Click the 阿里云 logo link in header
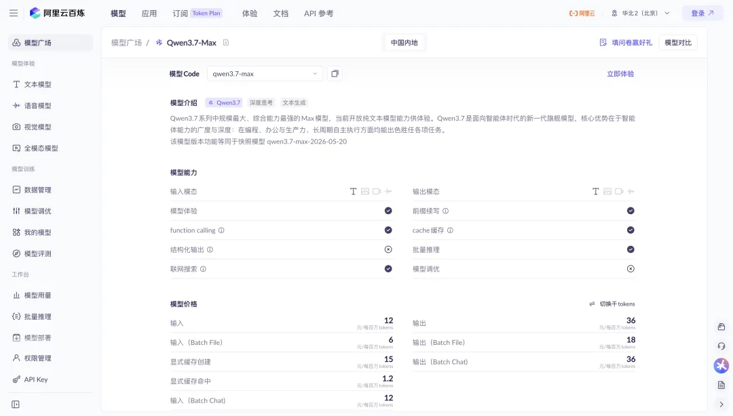The height and width of the screenshot is (416, 733). tap(582, 13)
